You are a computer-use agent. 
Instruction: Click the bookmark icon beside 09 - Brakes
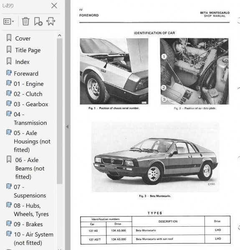[9, 224]
